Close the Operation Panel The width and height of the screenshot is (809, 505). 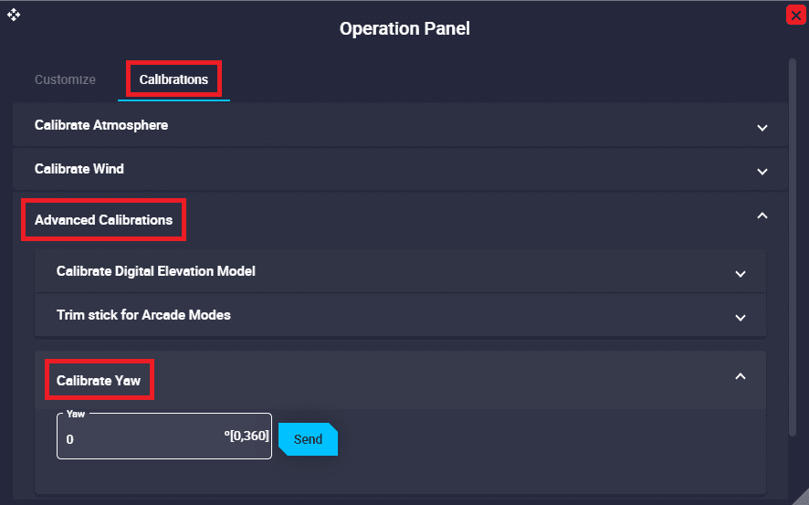coord(795,15)
